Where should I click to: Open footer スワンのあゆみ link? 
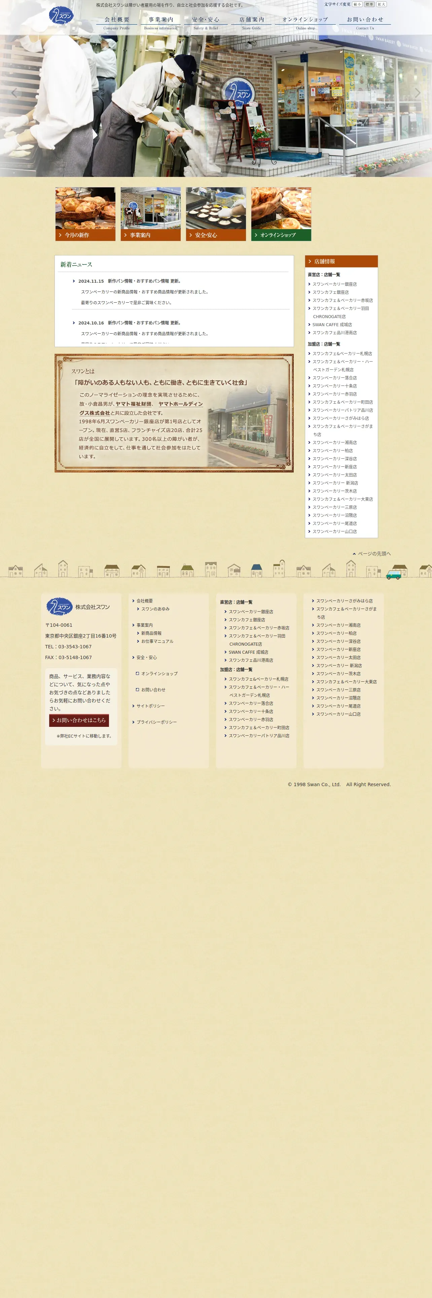[x=155, y=609]
